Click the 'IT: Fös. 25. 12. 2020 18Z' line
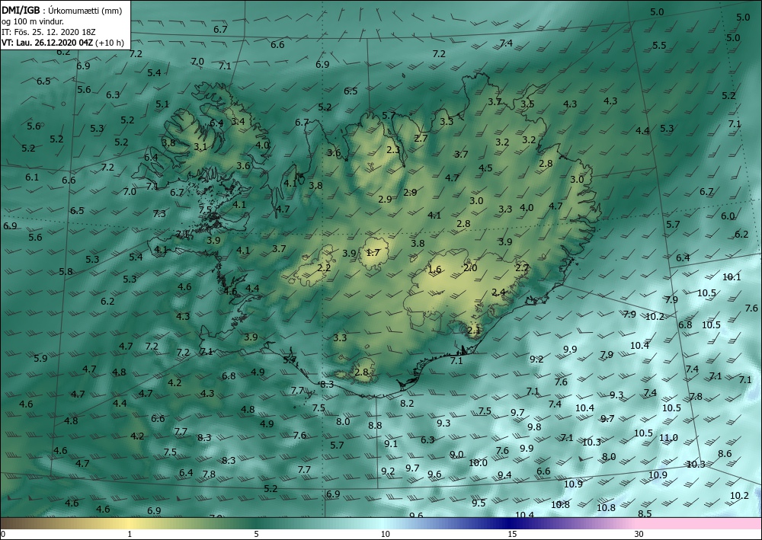 pyautogui.click(x=48, y=32)
